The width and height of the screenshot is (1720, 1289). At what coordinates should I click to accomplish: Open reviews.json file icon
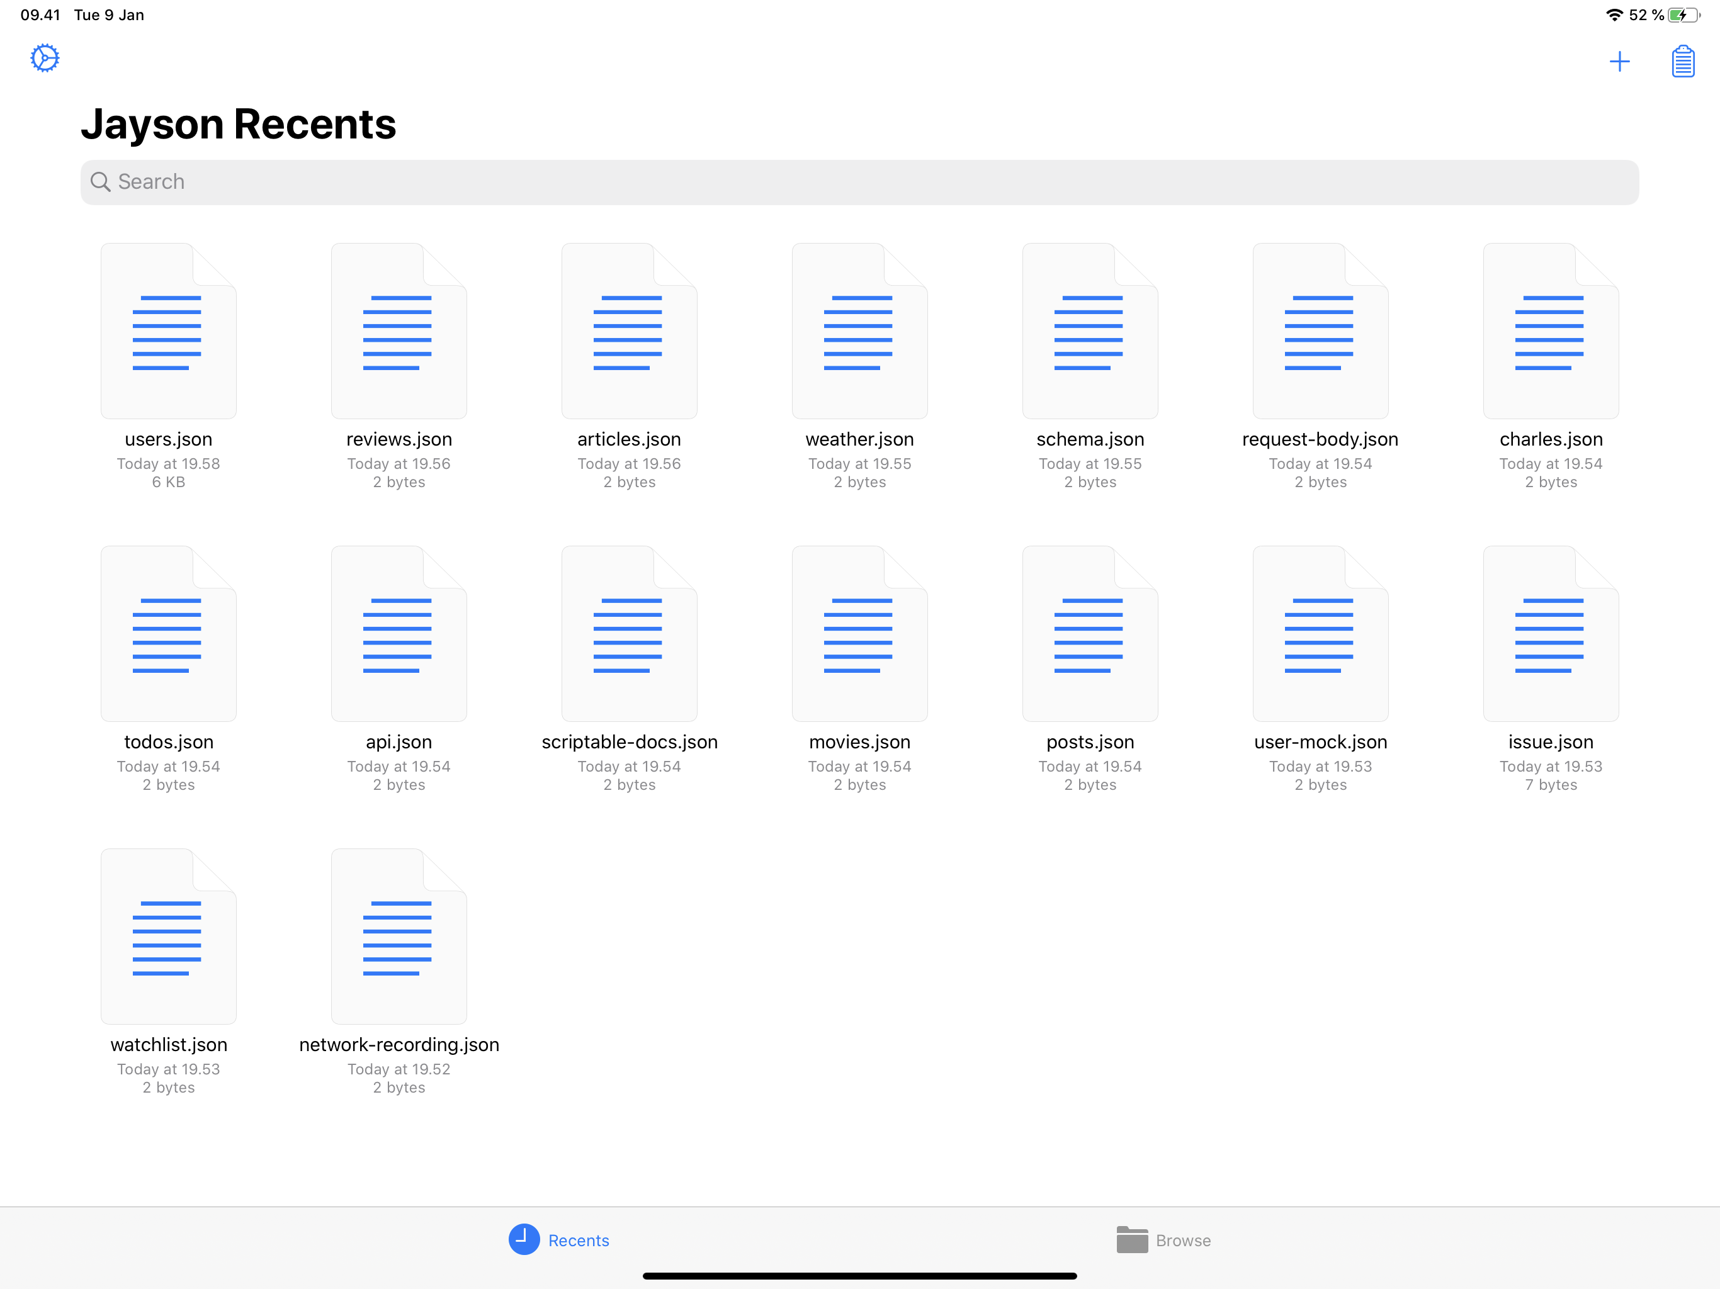point(398,331)
